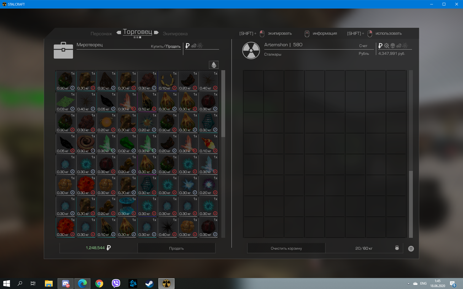Click the trader name Миротворец

point(90,45)
